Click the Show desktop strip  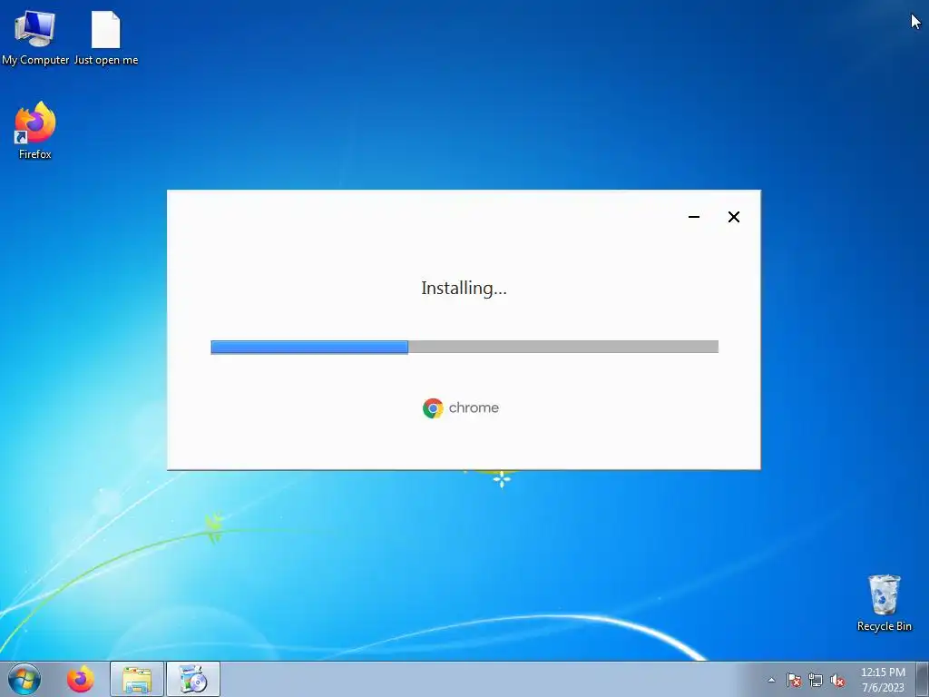click(923, 679)
